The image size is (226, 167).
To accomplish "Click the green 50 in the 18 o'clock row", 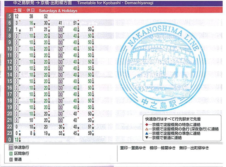I will pyautogui.click(x=90, y=101).
